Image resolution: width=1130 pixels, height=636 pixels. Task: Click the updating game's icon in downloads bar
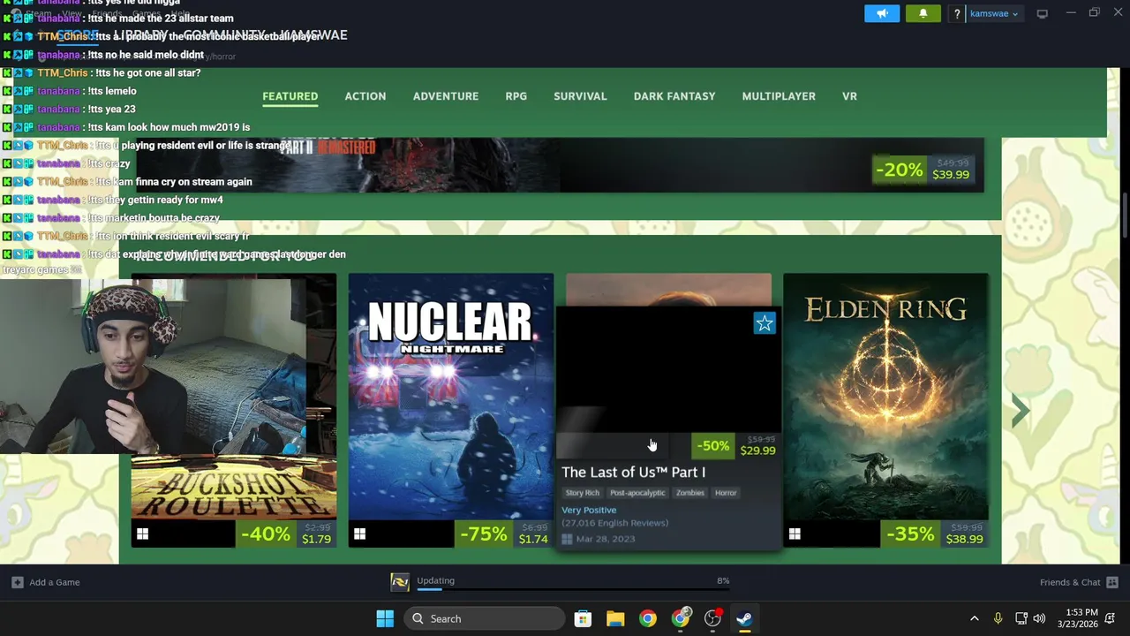(400, 581)
